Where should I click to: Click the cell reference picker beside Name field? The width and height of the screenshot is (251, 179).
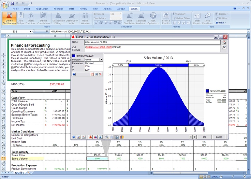[224, 42]
